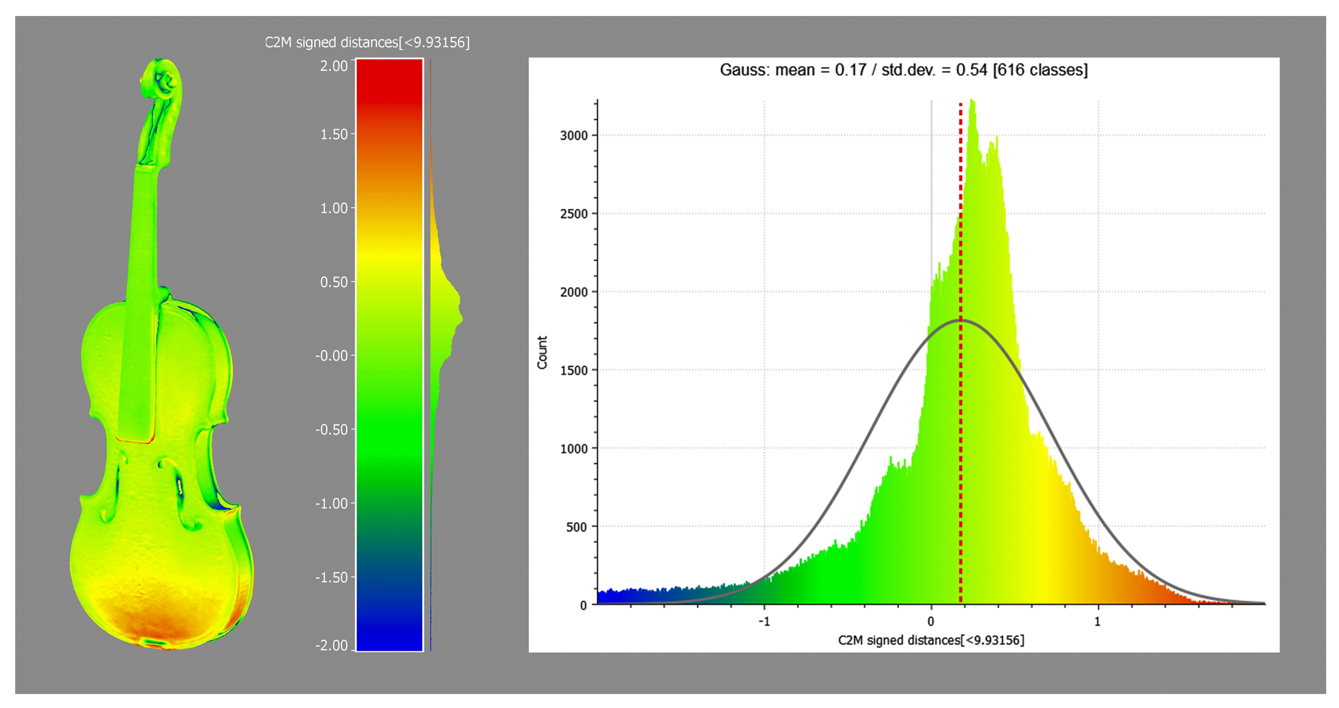This screenshot has width=1339, height=708.
Task: Click the -2.00 label on the color scale
Action: click(x=332, y=645)
